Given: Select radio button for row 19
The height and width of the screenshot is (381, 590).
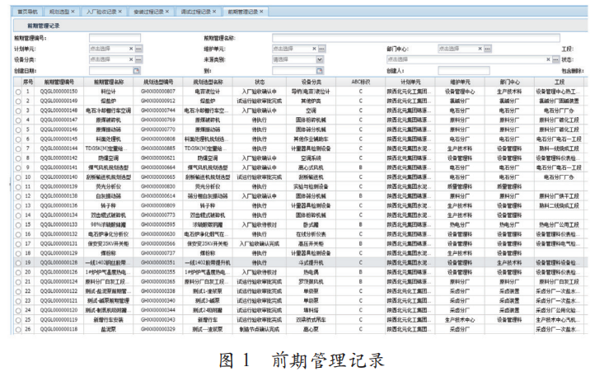Looking at the screenshot, I should coord(20,261).
